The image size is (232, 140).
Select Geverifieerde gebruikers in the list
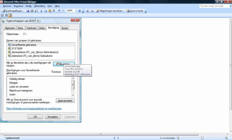[x=41, y=45]
